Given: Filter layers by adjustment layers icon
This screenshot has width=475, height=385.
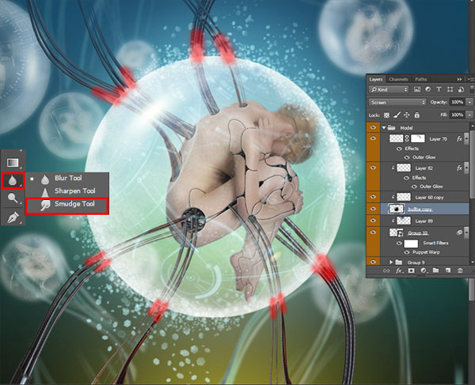Looking at the screenshot, I should 427,89.
